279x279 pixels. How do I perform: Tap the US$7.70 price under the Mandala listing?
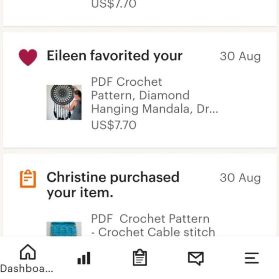pyautogui.click(x=114, y=125)
